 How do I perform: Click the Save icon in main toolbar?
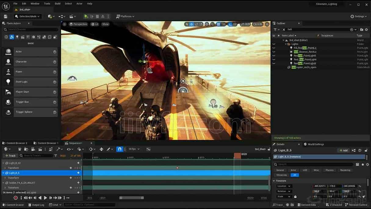tap(5, 16)
